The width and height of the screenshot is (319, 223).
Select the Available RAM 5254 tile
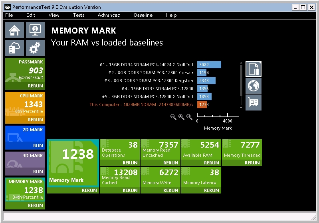pos(201,150)
